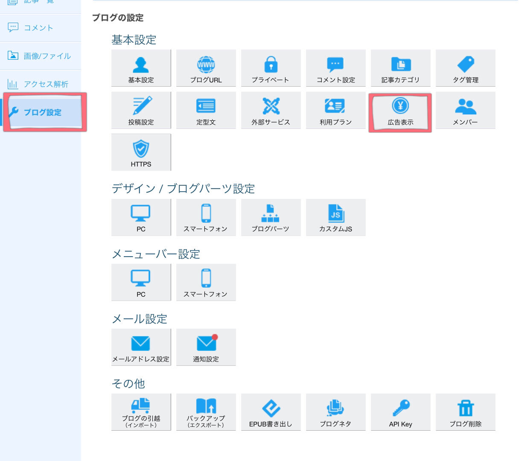Open プライベート lock settings tile
Screen dimensions: 530x461
(271, 68)
